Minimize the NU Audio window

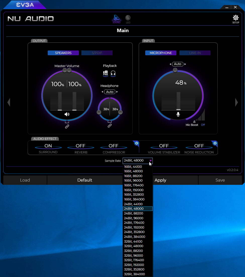pyautogui.click(x=227, y=7)
